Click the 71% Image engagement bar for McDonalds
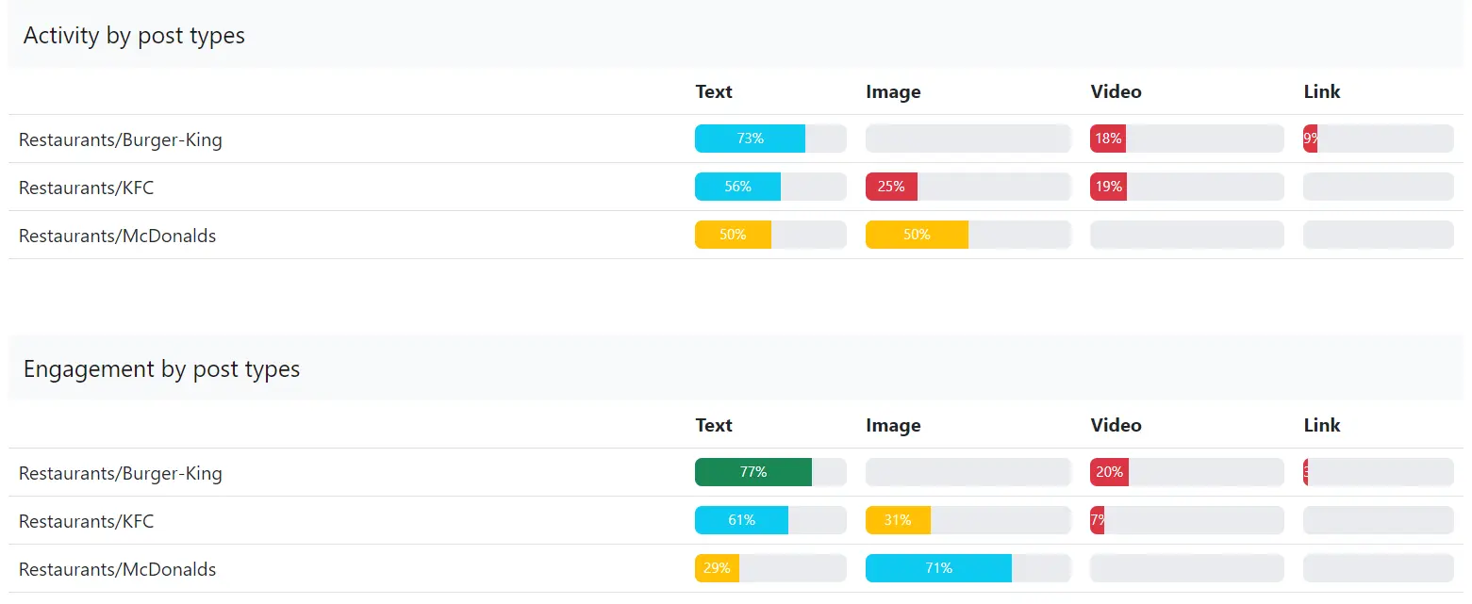Image resolution: width=1472 pixels, height=604 pixels. (937, 568)
